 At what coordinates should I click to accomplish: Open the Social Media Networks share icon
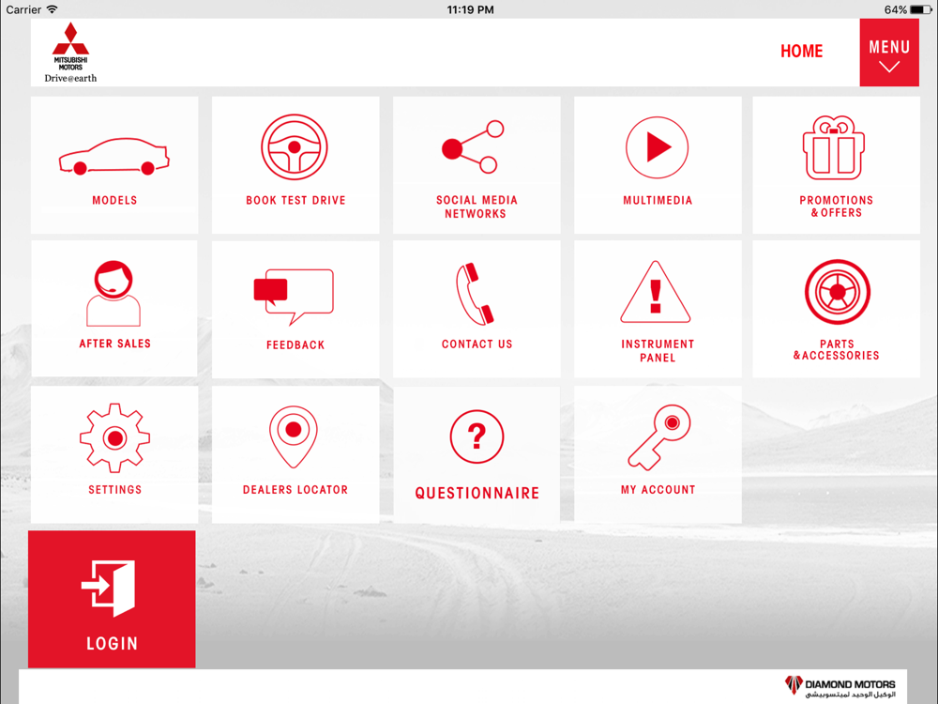[x=473, y=146]
